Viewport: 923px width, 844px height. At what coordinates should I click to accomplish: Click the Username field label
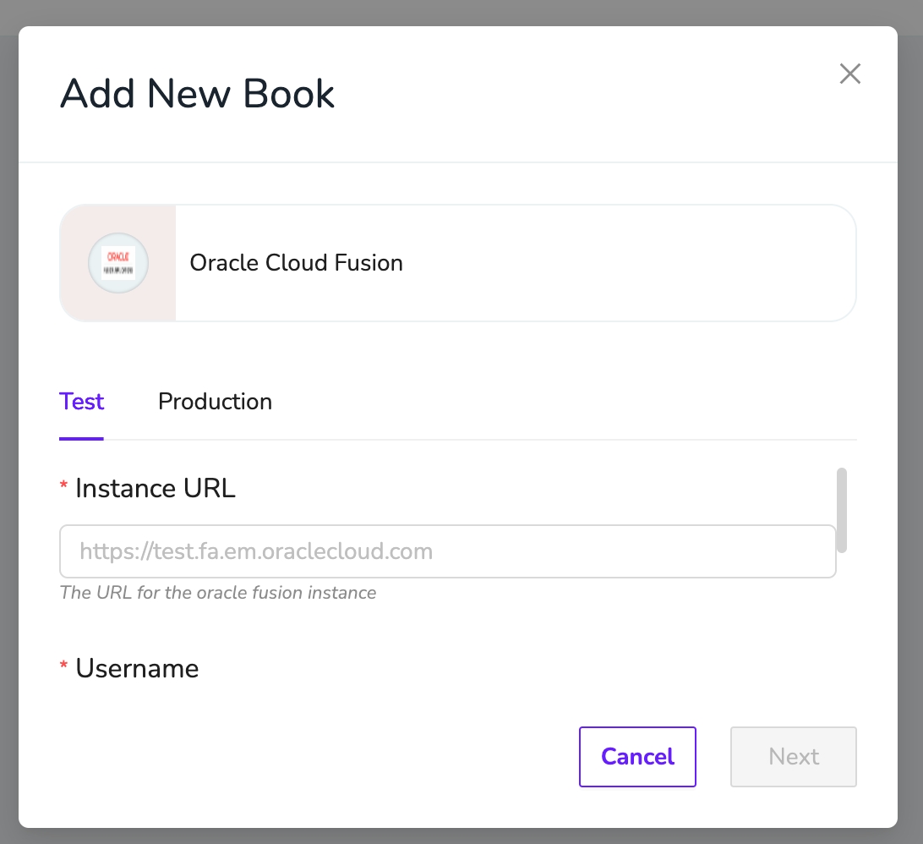point(137,668)
